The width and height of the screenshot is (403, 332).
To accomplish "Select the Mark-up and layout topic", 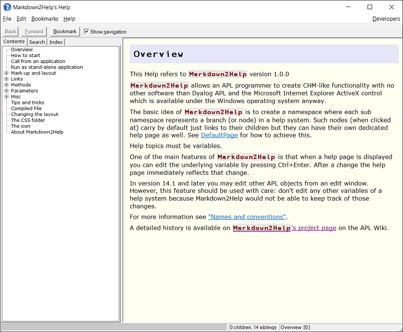I will pyautogui.click(x=34, y=73).
